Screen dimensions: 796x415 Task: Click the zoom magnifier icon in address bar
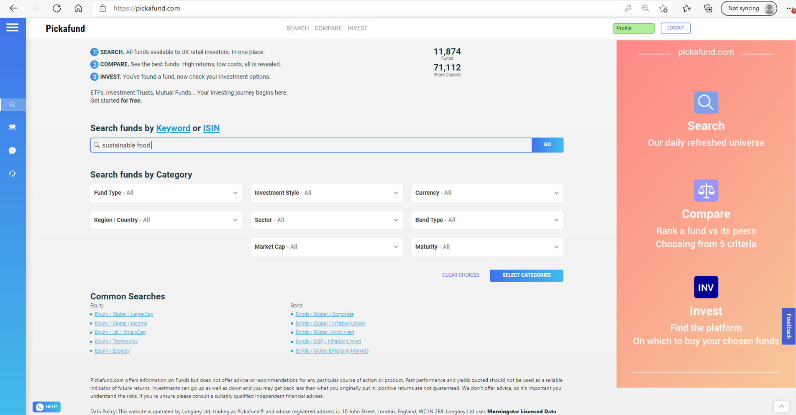pos(645,8)
